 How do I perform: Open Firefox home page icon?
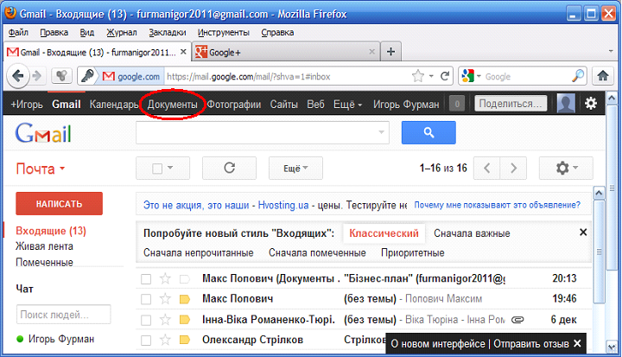click(x=603, y=76)
